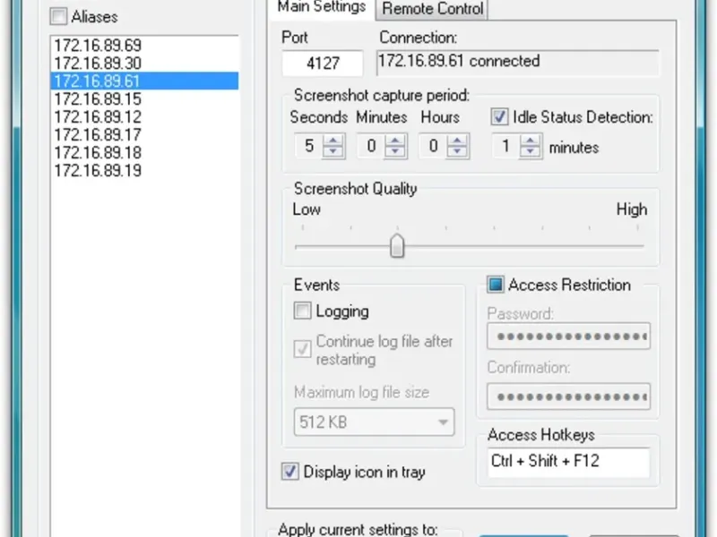Select IP address 172.16.89.12
Image resolution: width=717 pixels, height=537 pixels.
tap(144, 116)
